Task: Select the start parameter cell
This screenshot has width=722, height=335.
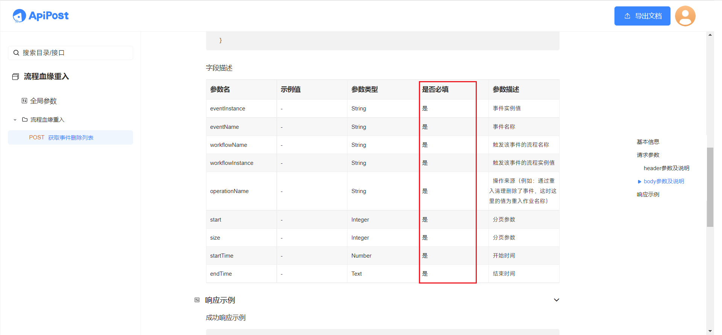Action: (x=241, y=220)
